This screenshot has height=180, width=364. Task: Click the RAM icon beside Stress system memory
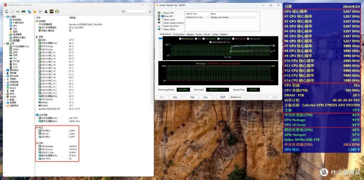pyautogui.click(x=159, y=23)
